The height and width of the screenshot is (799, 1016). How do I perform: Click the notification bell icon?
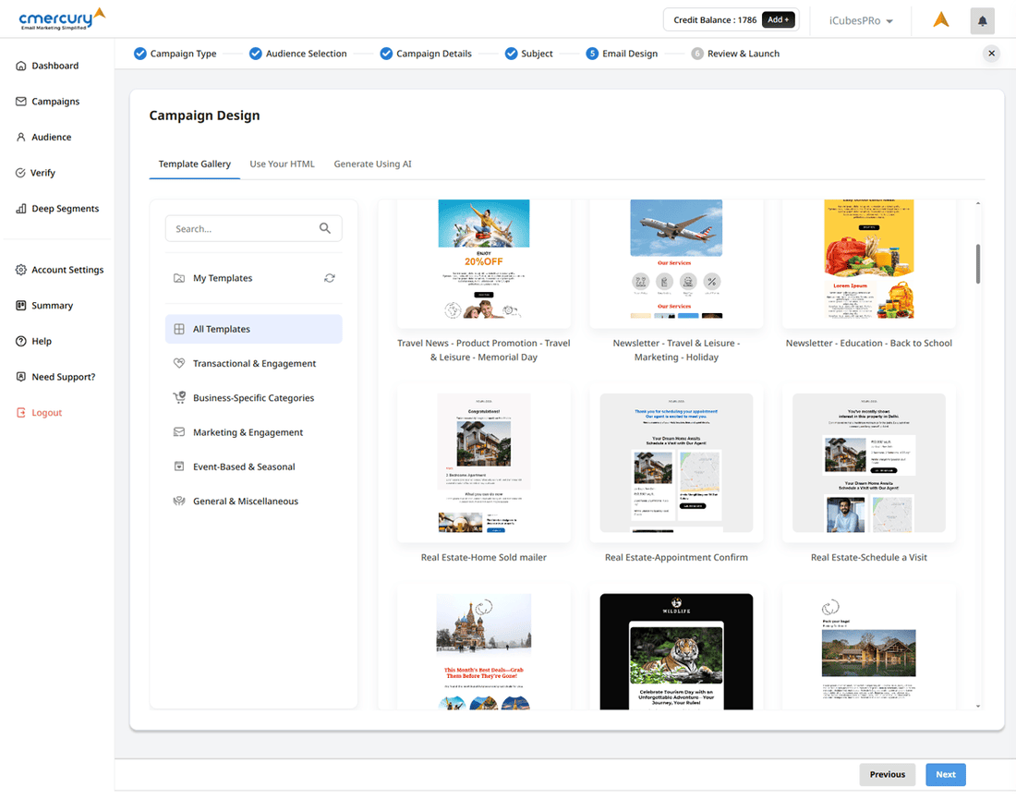(x=982, y=20)
